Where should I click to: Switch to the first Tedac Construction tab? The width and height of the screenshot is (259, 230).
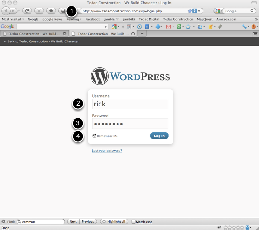tap(34, 34)
